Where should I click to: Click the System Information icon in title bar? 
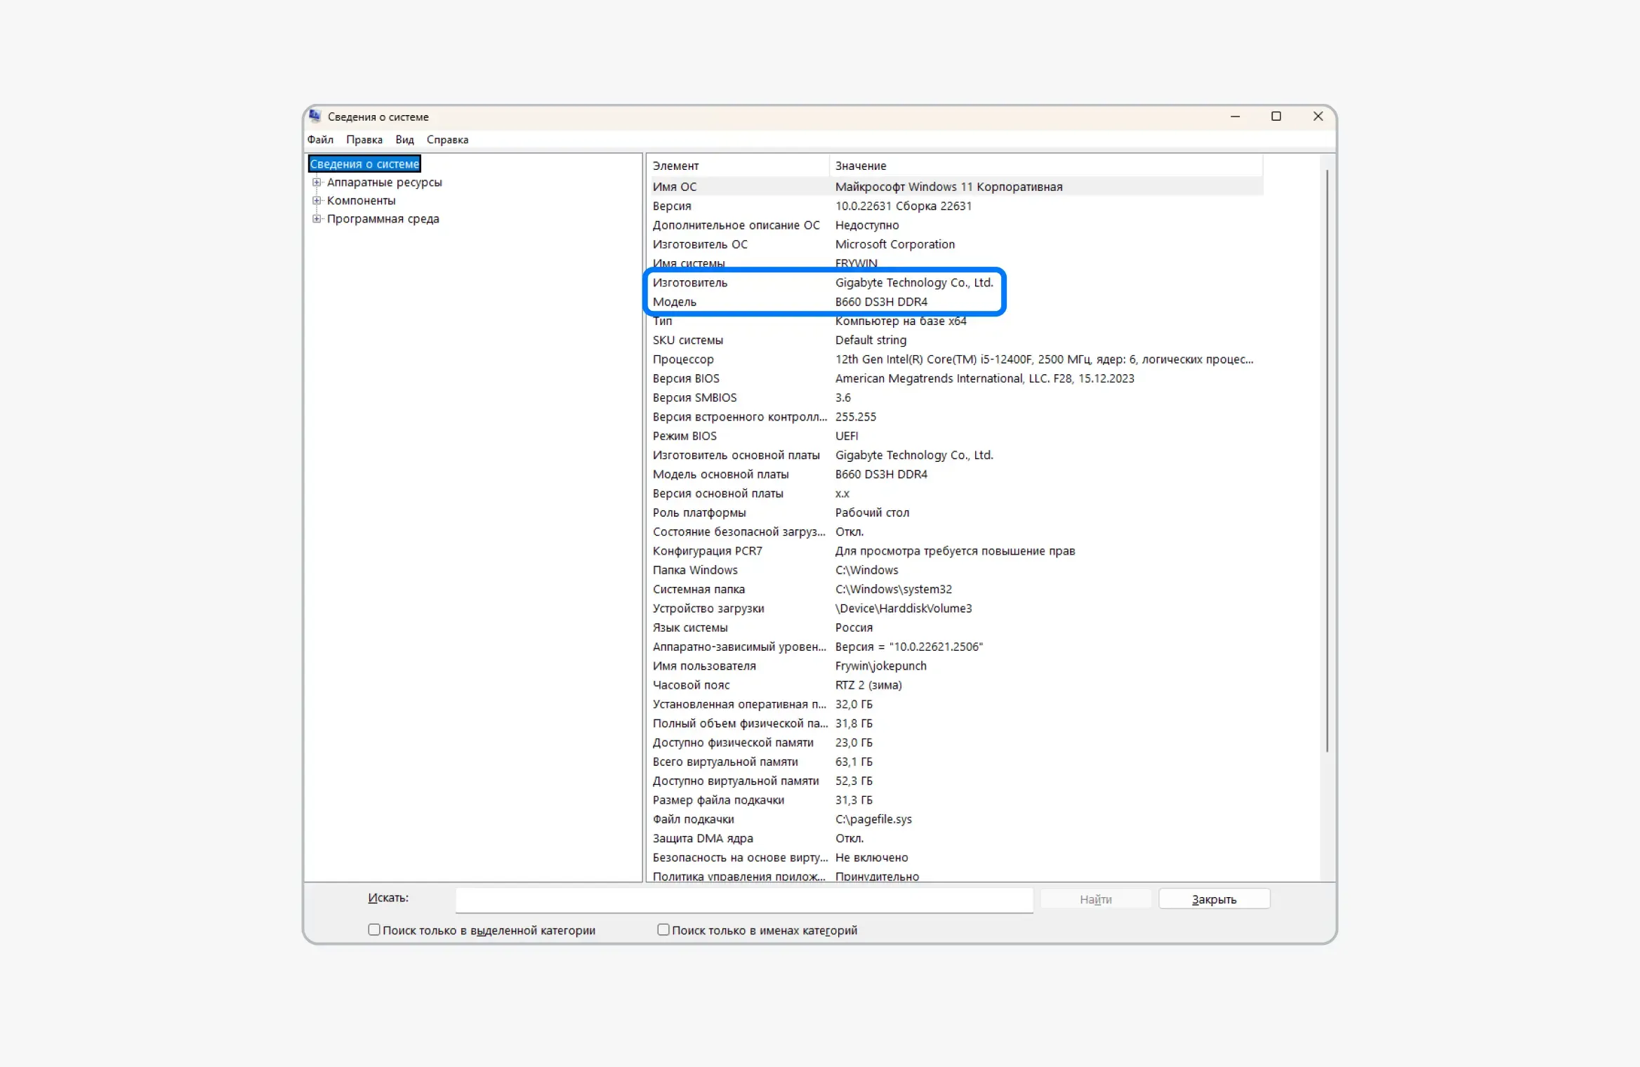coord(315,117)
